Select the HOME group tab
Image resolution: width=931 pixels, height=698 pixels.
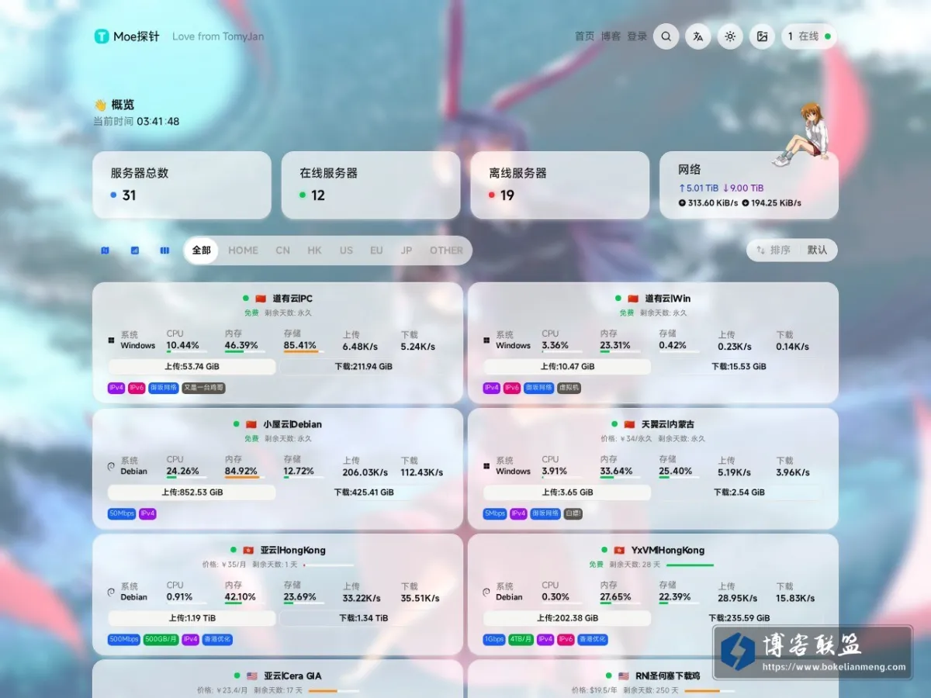pyautogui.click(x=243, y=251)
